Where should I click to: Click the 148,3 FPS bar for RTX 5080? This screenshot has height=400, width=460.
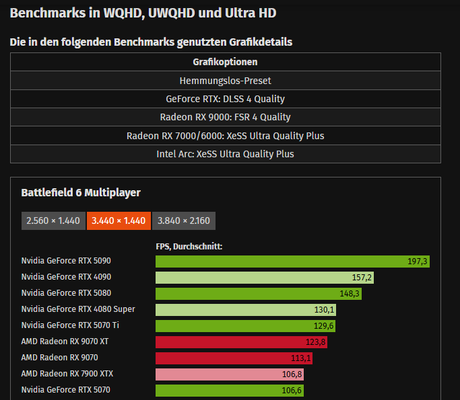click(x=259, y=294)
